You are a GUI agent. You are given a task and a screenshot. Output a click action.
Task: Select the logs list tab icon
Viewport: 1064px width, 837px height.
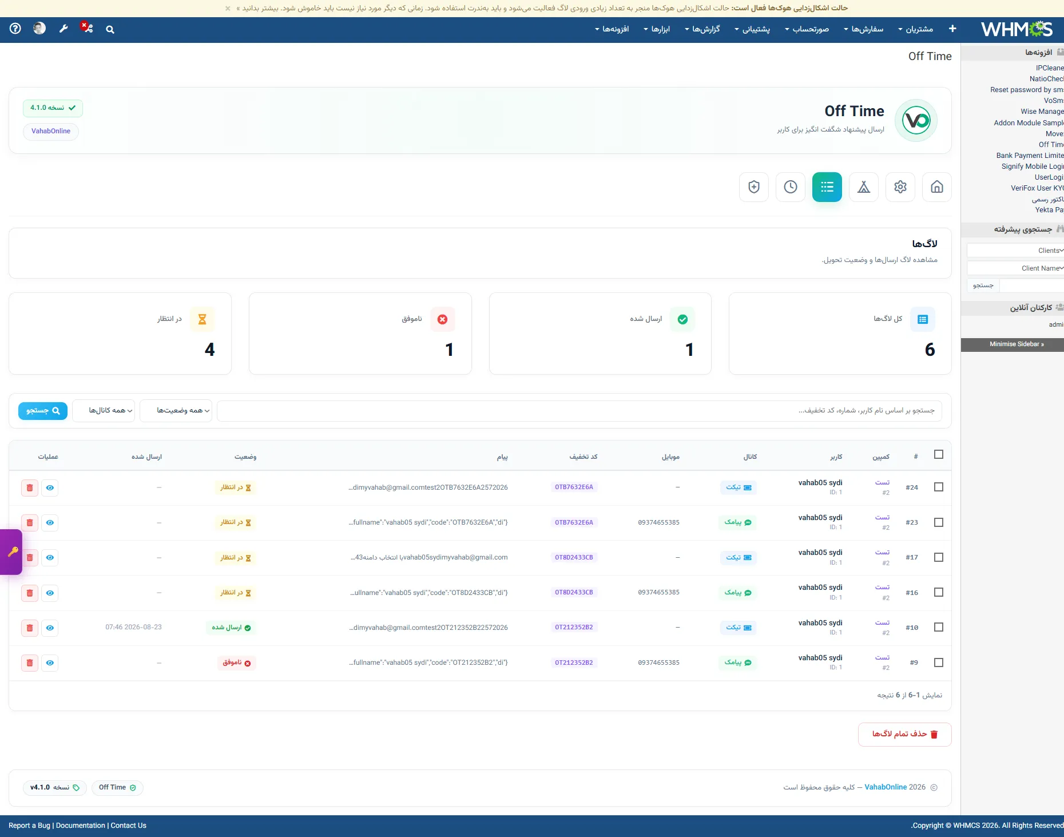tap(827, 187)
